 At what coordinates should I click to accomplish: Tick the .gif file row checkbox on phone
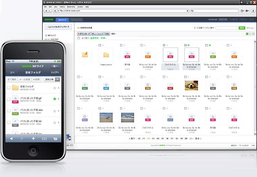9,99
